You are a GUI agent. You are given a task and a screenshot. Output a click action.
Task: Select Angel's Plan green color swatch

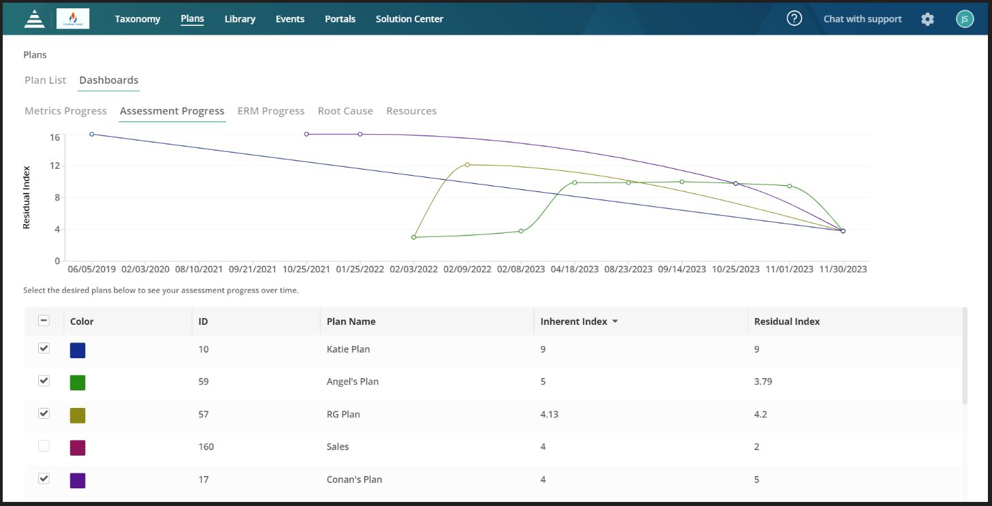[x=77, y=381]
